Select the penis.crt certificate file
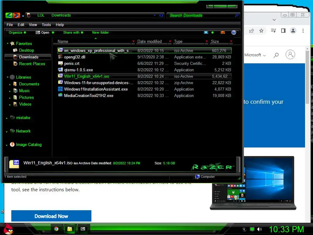The width and height of the screenshot is (313, 235). (145, 63)
